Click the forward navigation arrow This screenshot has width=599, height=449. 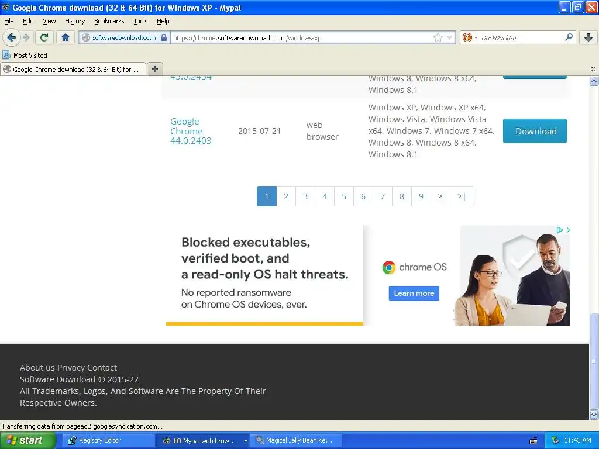click(26, 37)
